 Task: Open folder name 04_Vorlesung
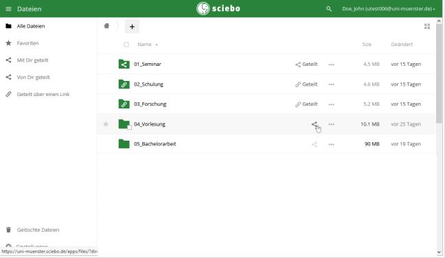[150, 124]
